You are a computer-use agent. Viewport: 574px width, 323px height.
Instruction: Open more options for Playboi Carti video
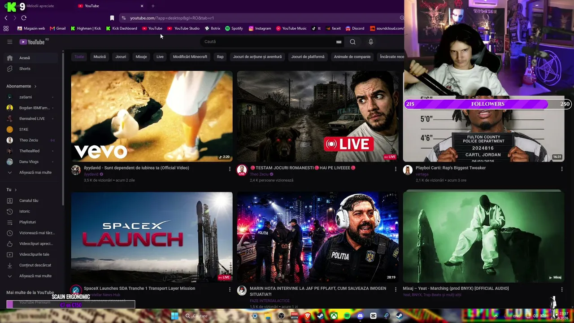(561, 169)
